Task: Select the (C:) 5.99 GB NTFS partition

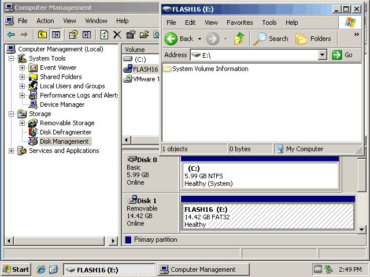Action: click(x=260, y=175)
